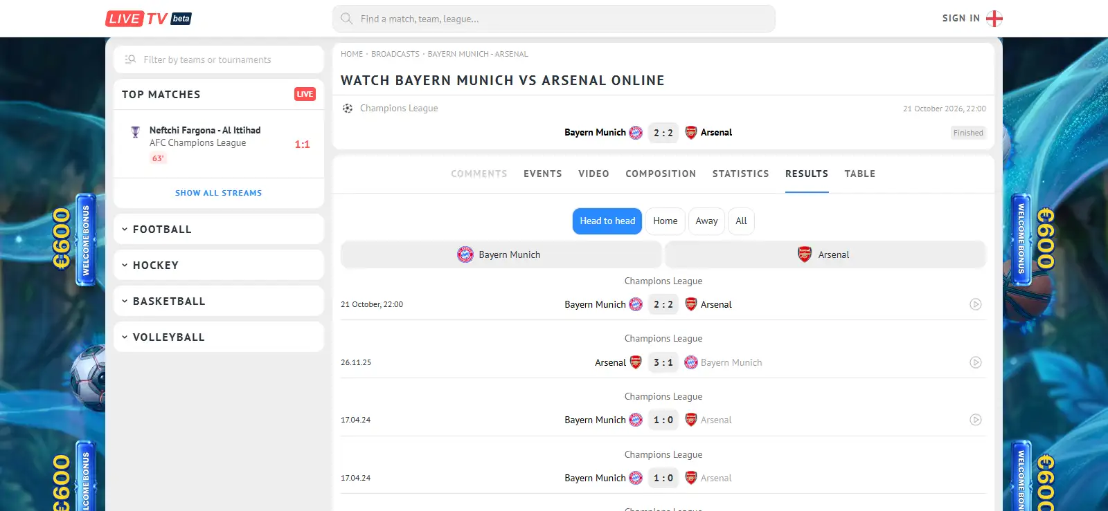The image size is (1108, 511).
Task: Switch to the Composition tab
Action: [x=661, y=174]
